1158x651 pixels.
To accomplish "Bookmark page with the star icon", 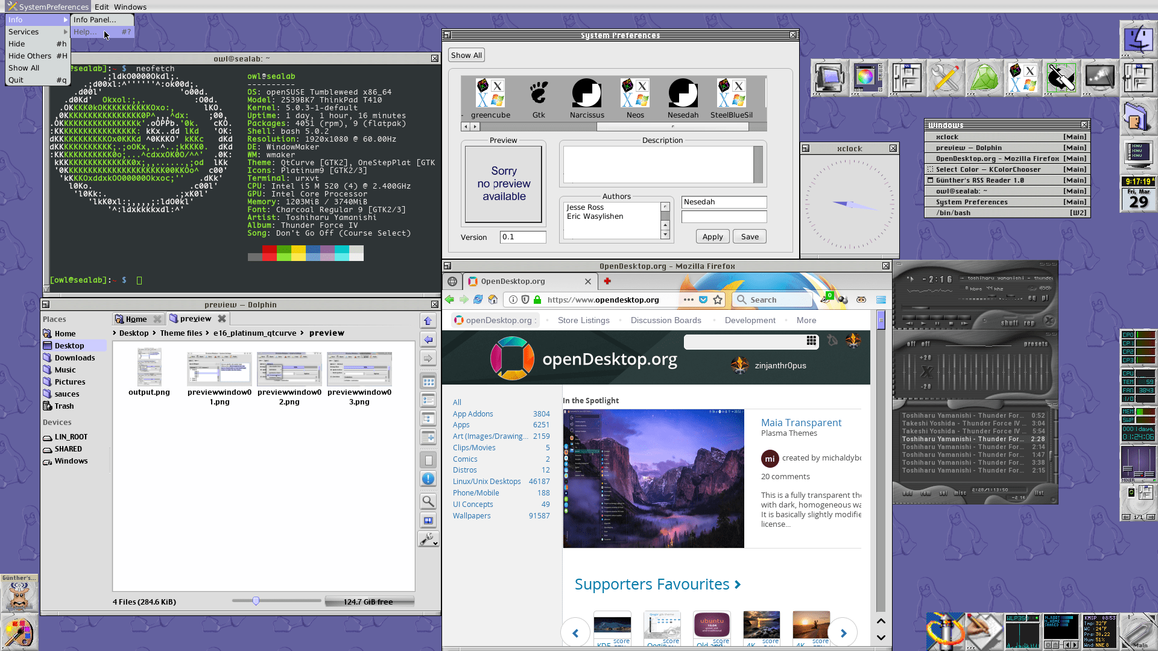I will (x=718, y=300).
